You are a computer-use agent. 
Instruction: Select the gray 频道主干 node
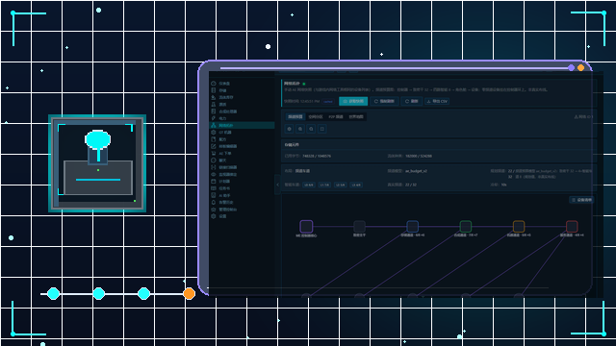coord(359,227)
